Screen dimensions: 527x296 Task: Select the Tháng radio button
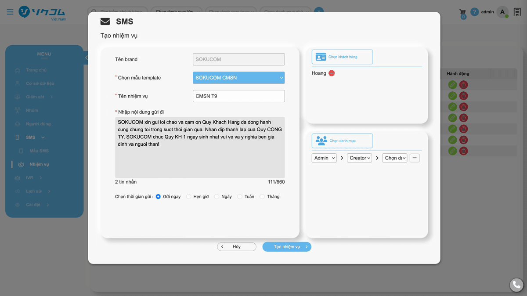tap(262, 197)
